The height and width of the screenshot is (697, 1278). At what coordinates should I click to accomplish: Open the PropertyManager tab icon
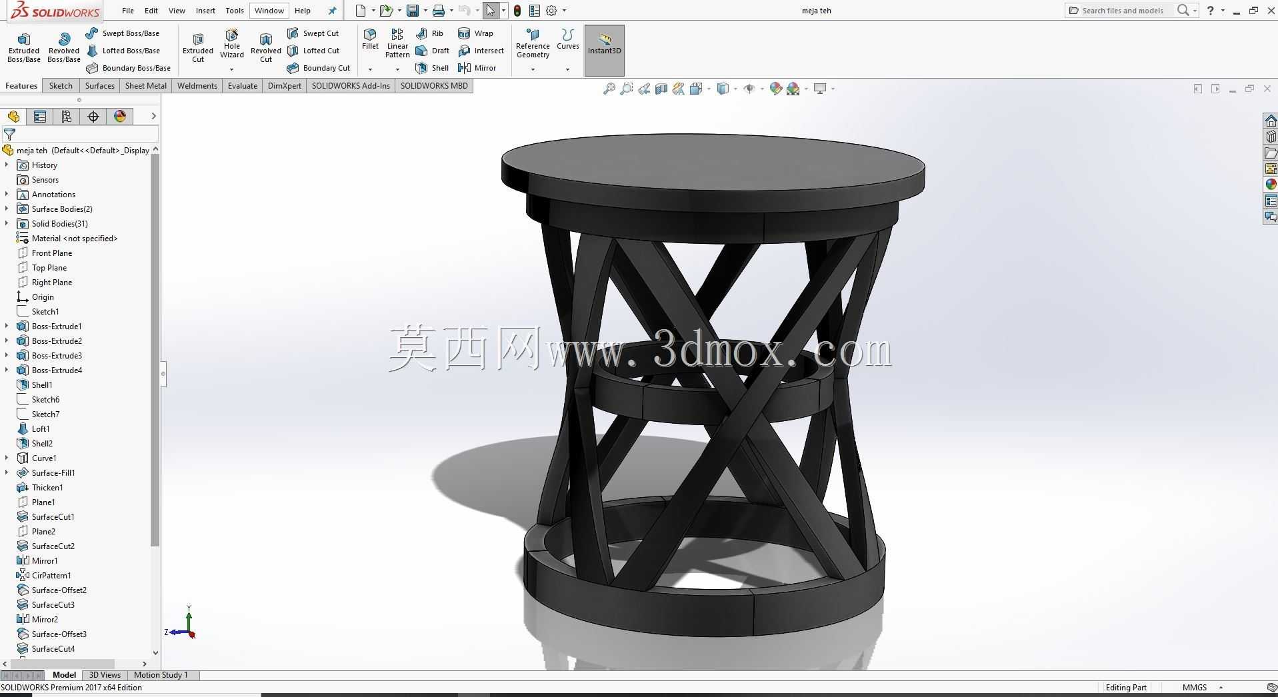point(40,117)
